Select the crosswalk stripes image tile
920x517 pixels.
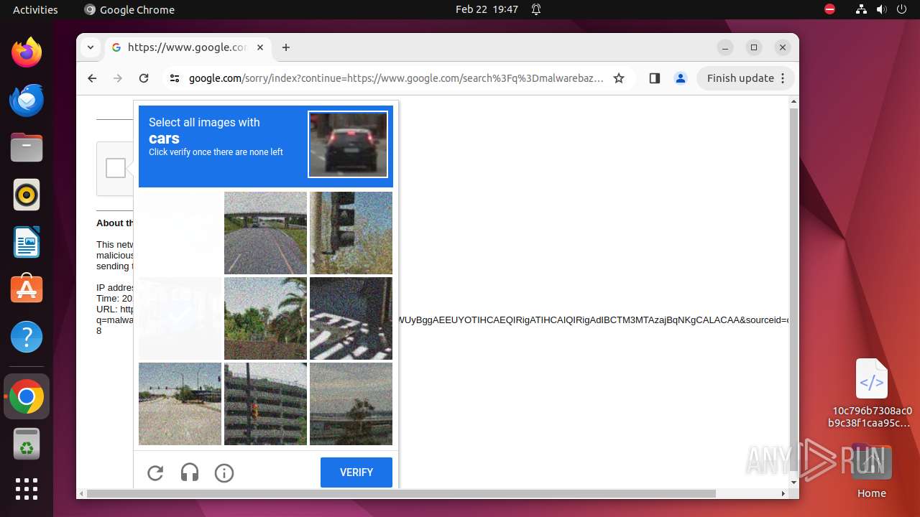(351, 318)
